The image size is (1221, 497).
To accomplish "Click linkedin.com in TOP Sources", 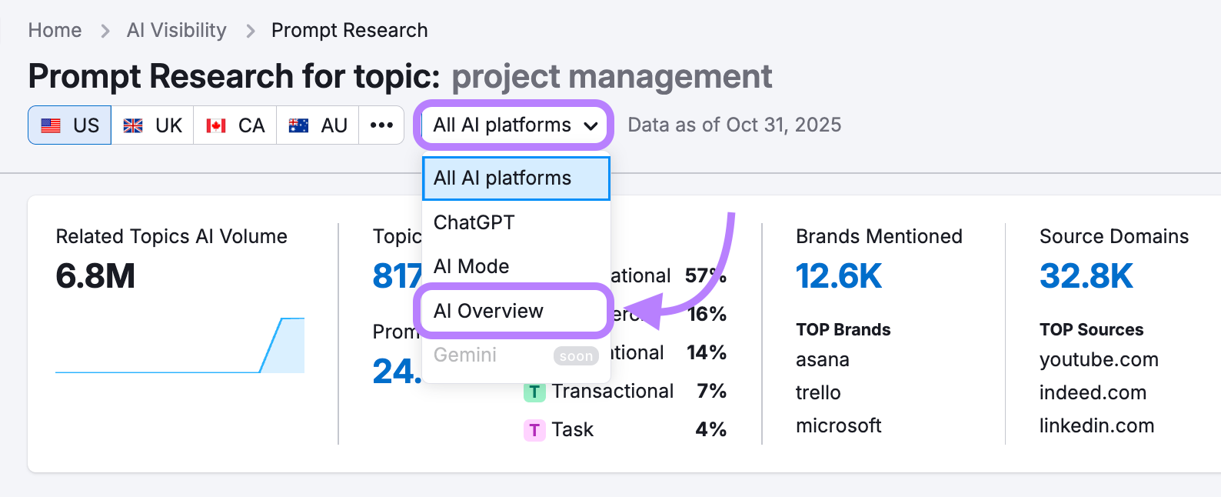I will coord(1096,426).
